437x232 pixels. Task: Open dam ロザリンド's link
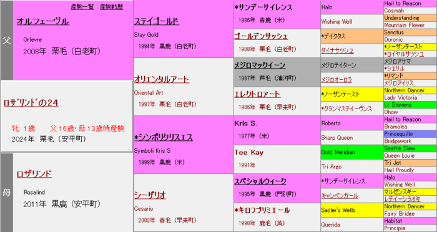click(34, 174)
